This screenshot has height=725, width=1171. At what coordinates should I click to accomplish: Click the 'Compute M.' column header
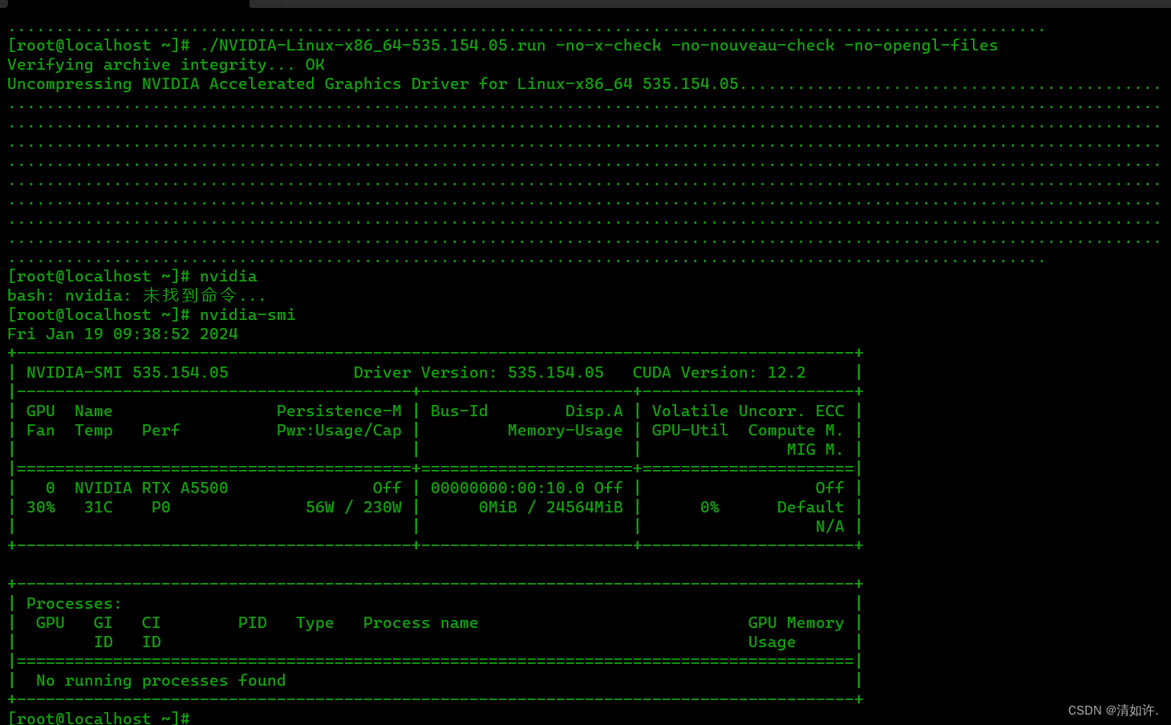click(x=796, y=431)
